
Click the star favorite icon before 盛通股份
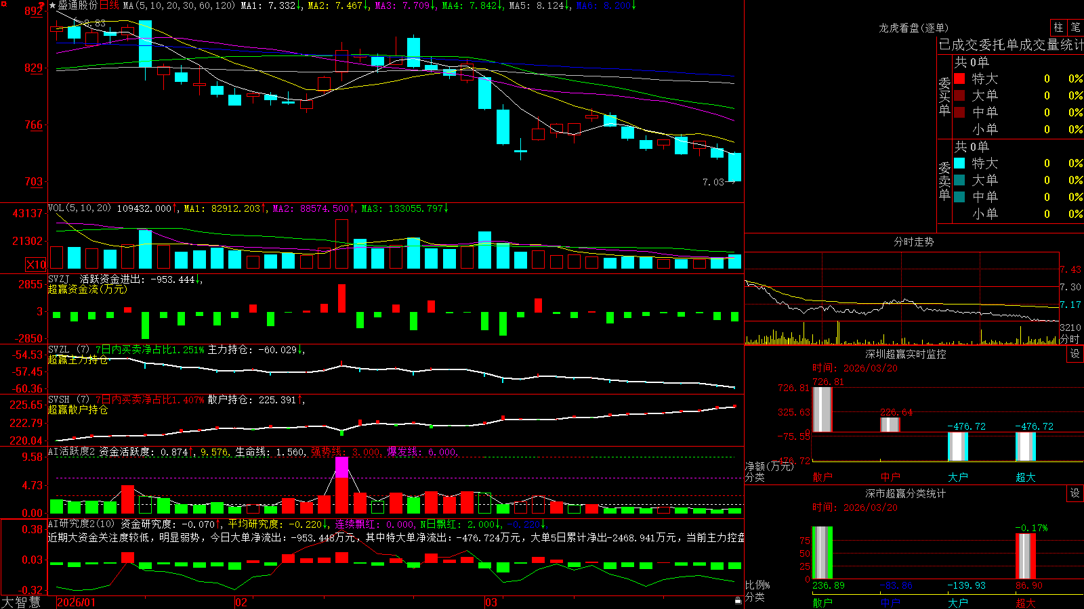coord(52,5)
